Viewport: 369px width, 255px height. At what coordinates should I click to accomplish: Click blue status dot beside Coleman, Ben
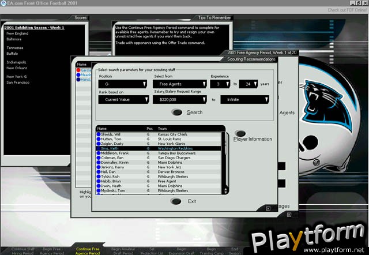click(99, 157)
